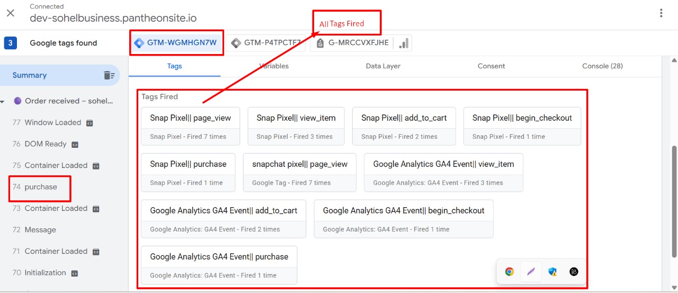Click the code icon next to DOM Ready
The image size is (678, 293).
(75, 144)
